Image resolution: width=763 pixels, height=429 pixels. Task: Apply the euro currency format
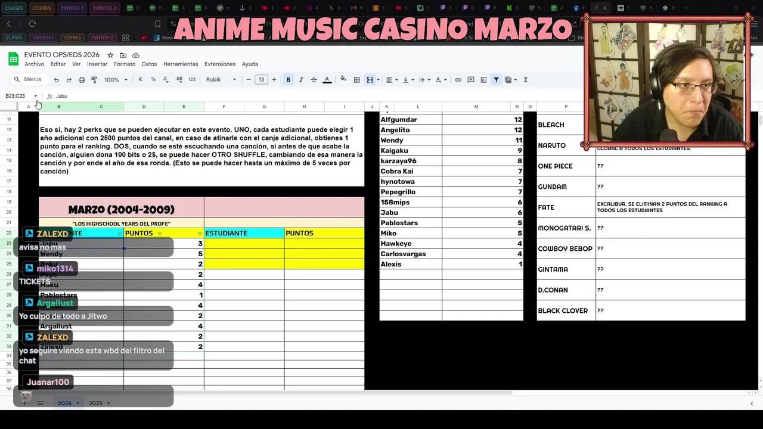coord(141,80)
